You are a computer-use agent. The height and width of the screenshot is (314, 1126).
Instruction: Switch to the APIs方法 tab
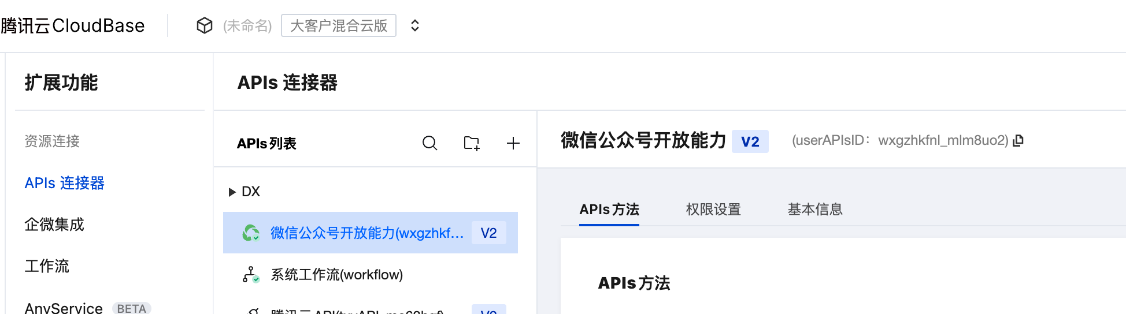(609, 209)
